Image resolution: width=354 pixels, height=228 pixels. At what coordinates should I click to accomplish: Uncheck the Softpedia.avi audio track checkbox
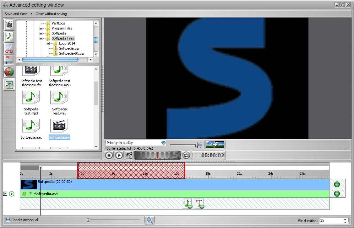click(x=5, y=194)
